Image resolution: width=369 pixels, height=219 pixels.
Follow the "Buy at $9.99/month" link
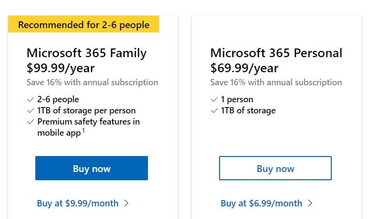[x=77, y=203]
